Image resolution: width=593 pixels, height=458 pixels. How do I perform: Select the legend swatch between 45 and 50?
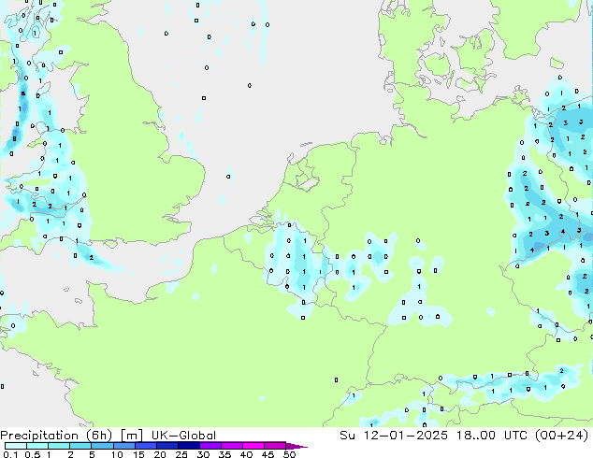click(x=274, y=446)
